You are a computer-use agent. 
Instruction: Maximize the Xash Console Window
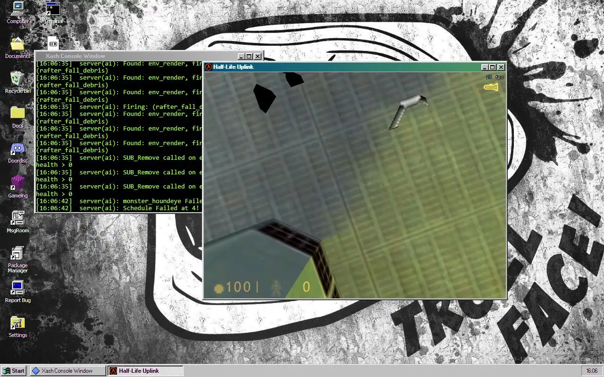pyautogui.click(x=249, y=57)
